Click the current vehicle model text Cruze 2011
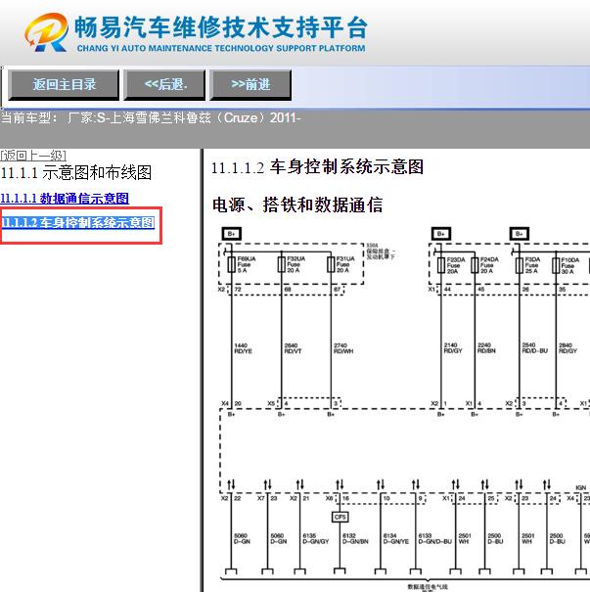Image resolution: width=590 pixels, height=592 pixels. coord(151,118)
